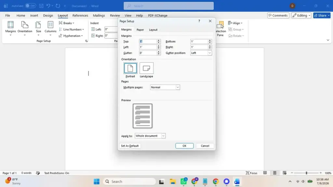Open the Orientation ribbon menu

[25, 29]
